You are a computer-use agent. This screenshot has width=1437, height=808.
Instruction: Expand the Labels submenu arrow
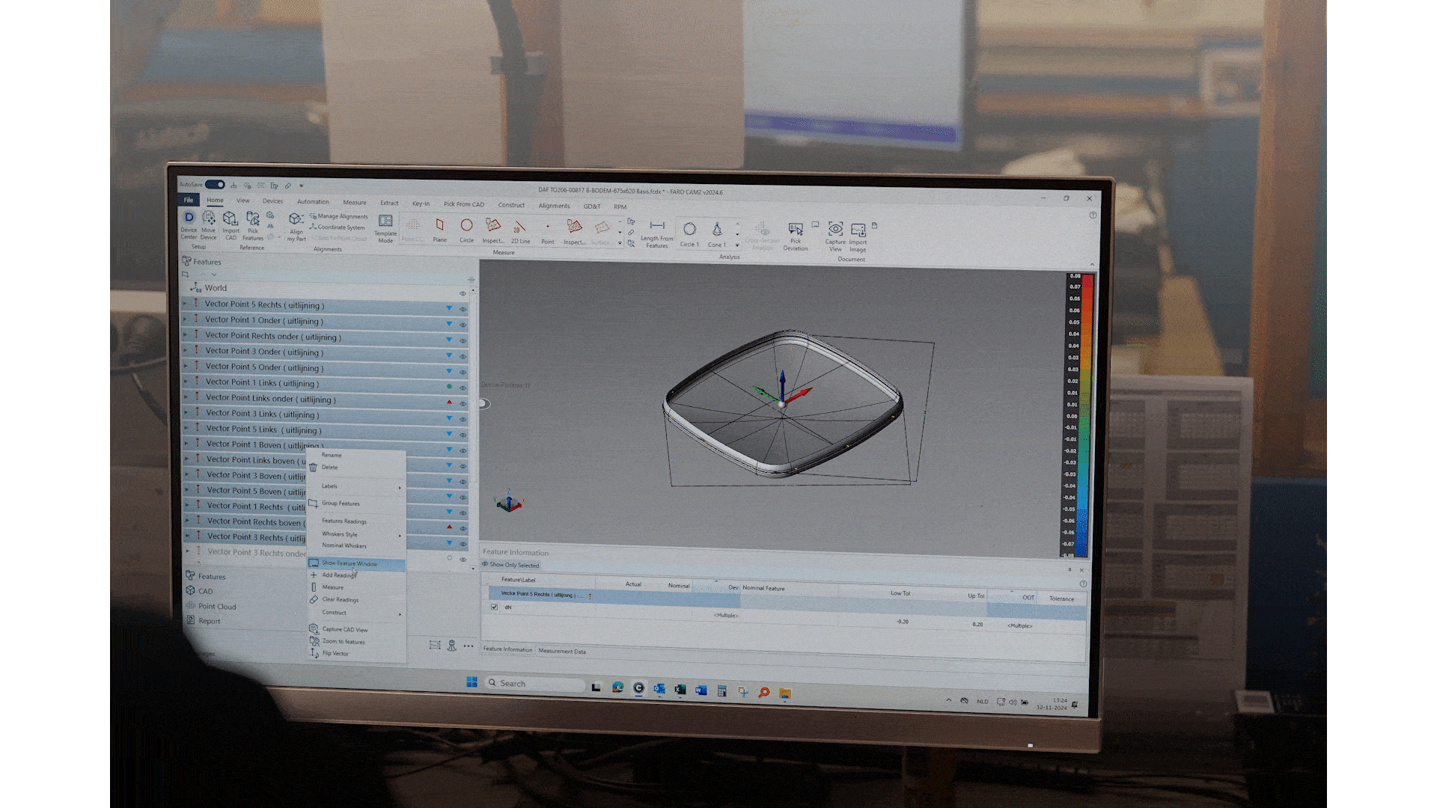pyautogui.click(x=400, y=487)
